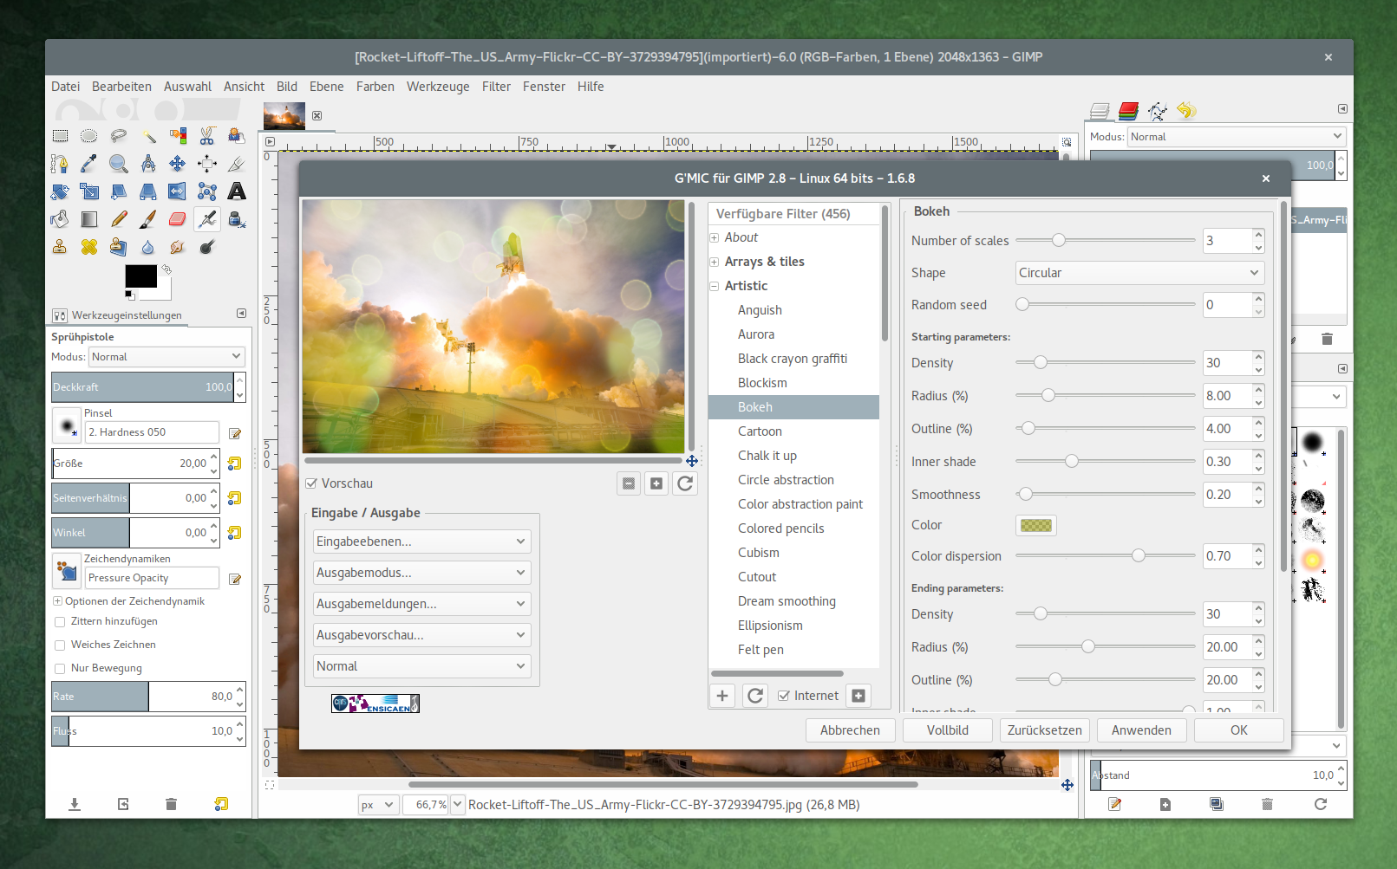This screenshot has height=869, width=1397.
Task: Open the Shape dropdown showing Circular
Action: pyautogui.click(x=1139, y=272)
